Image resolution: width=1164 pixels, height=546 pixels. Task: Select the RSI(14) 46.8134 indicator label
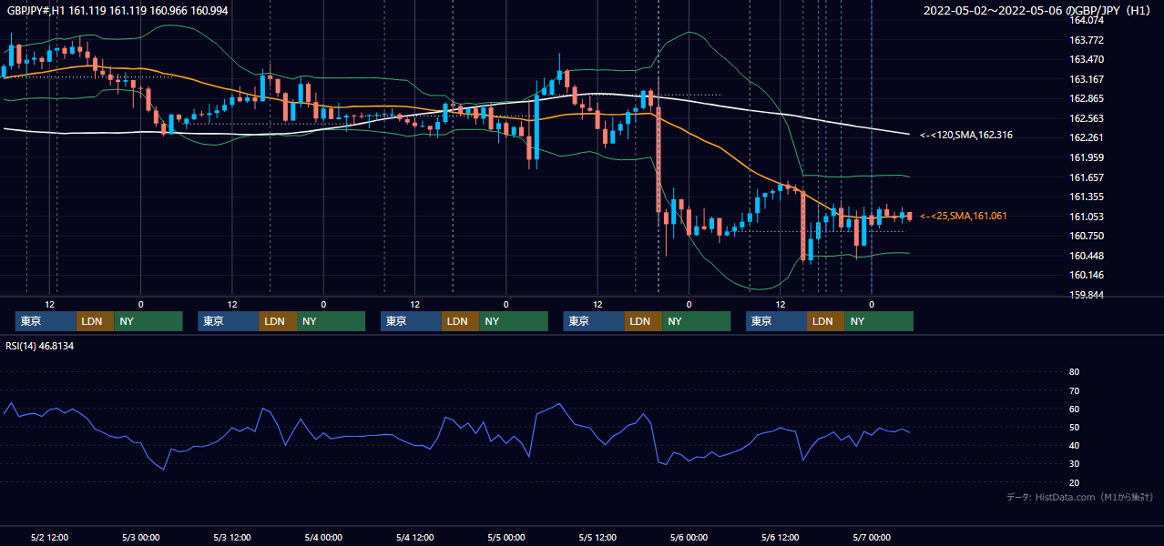tap(40, 346)
